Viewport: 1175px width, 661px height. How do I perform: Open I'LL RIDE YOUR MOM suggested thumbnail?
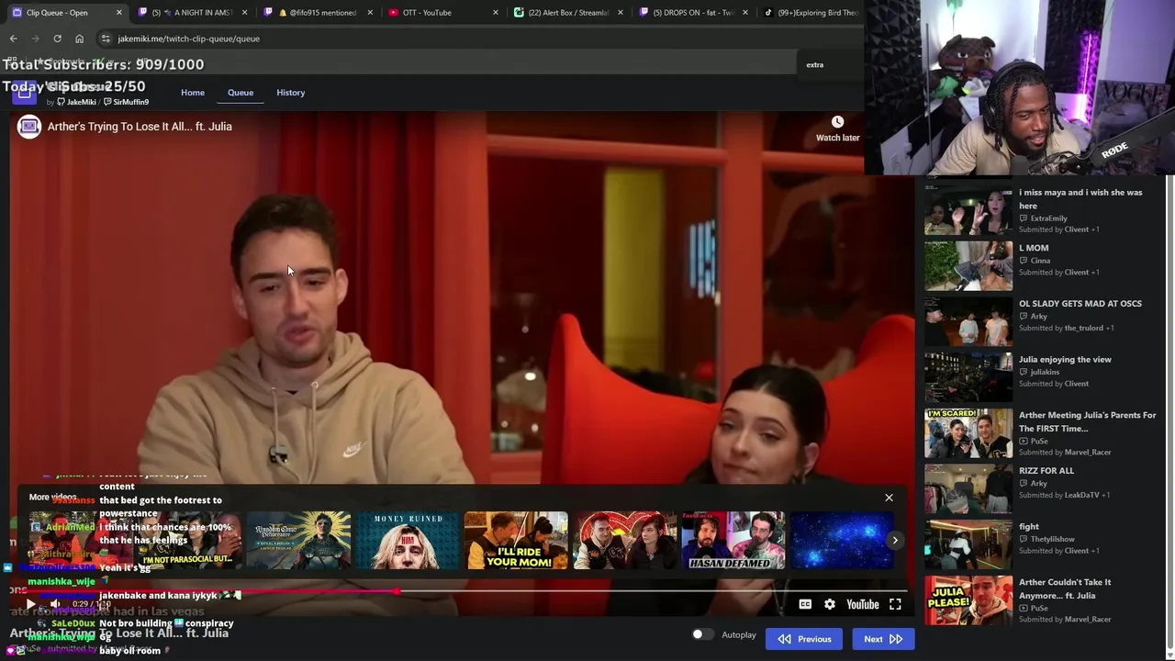[516, 540]
